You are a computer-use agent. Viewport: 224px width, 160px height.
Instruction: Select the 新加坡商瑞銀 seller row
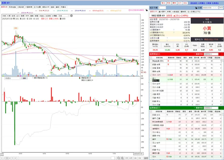pos(186,122)
